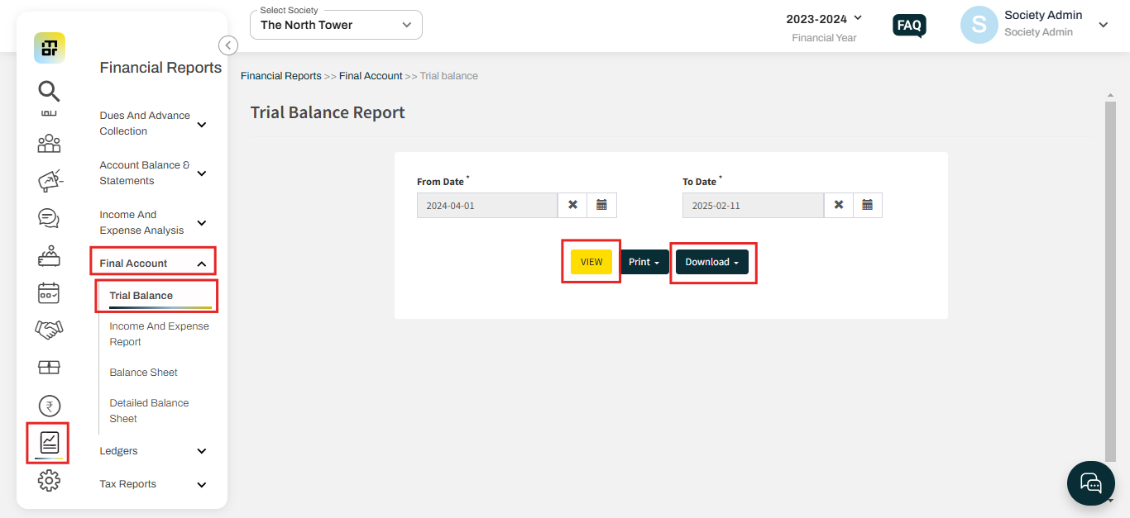1130x518 pixels.
Task: Open the announcements megaphone icon
Action: [x=50, y=181]
